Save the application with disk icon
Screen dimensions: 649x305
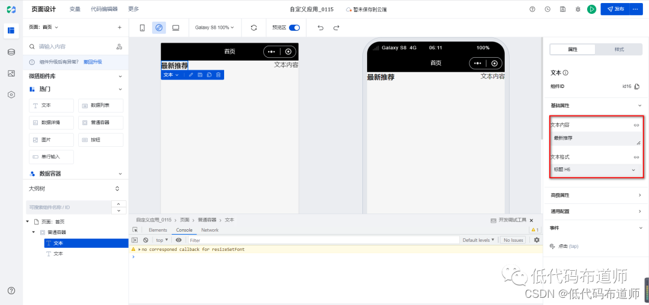562,9
